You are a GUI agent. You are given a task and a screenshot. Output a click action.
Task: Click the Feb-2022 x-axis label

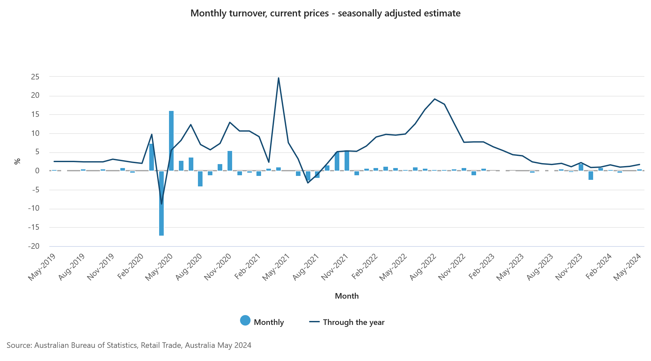(x=364, y=267)
